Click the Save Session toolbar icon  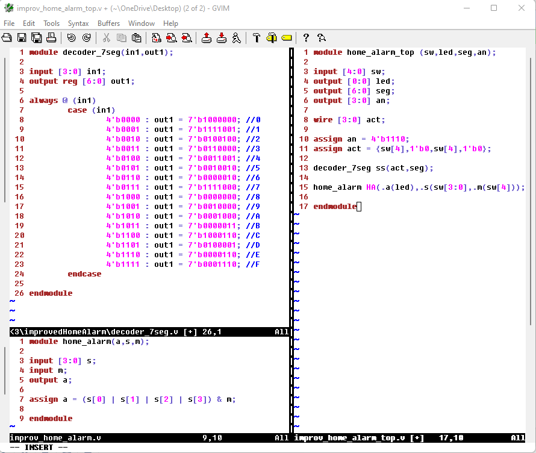(x=222, y=38)
